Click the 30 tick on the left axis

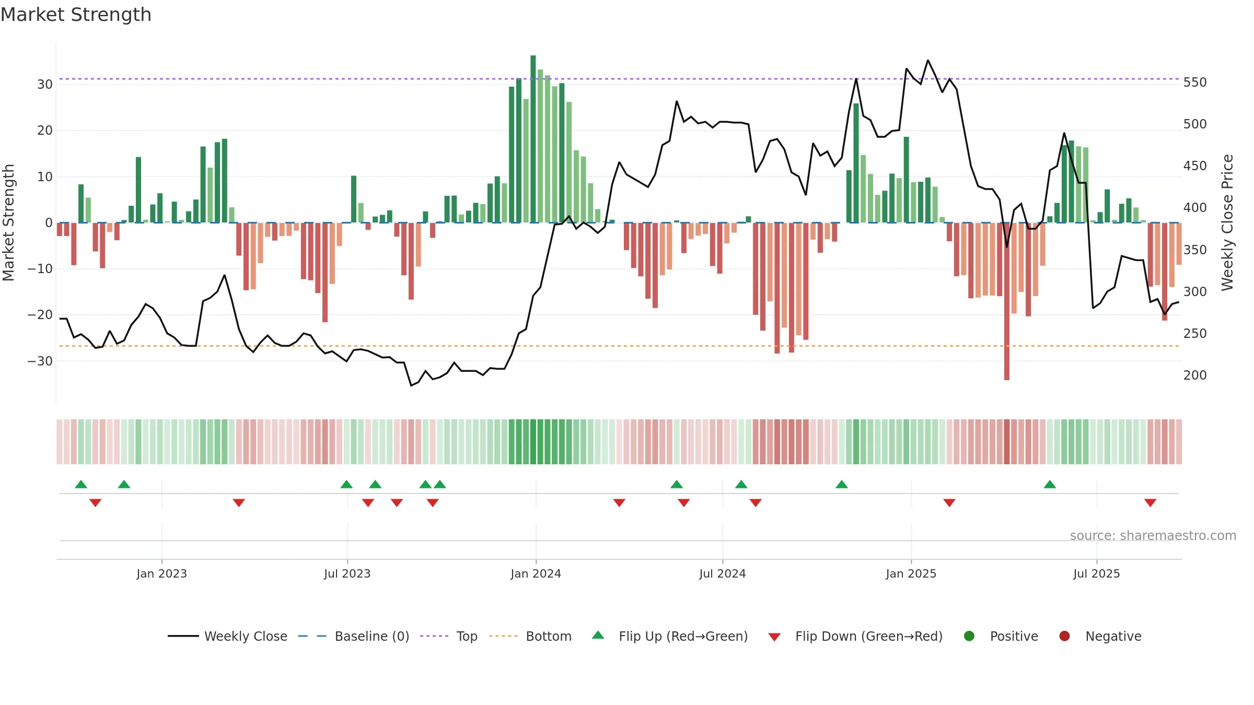coord(45,84)
